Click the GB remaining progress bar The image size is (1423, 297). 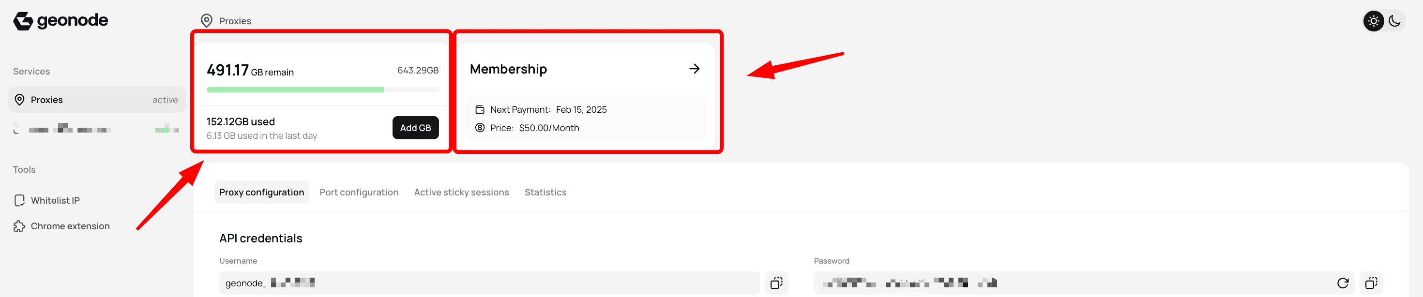(323, 89)
